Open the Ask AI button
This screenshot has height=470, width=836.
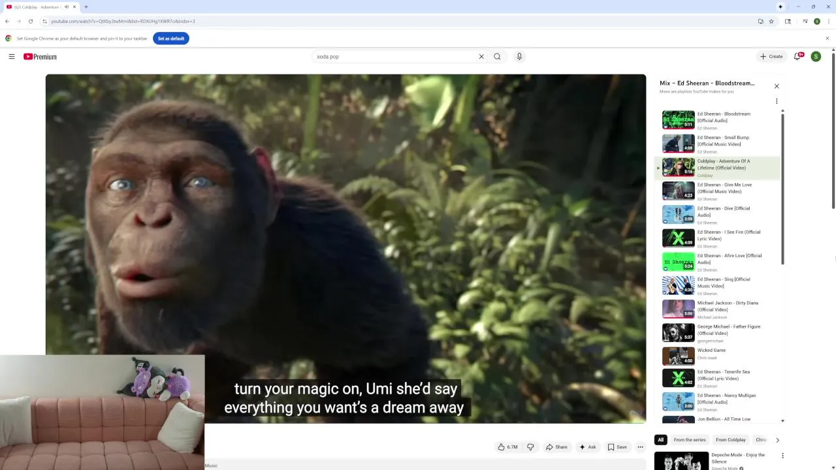tap(587, 447)
